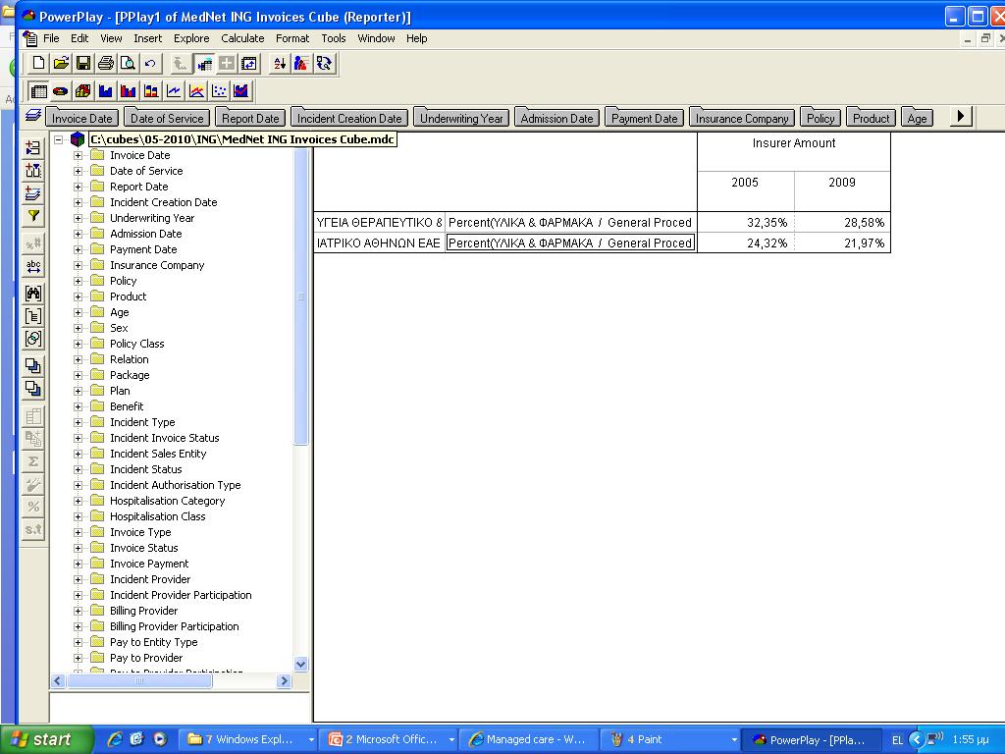1005x754 pixels.
Task: Select the simple blue bar chart display
Action: (x=106, y=91)
